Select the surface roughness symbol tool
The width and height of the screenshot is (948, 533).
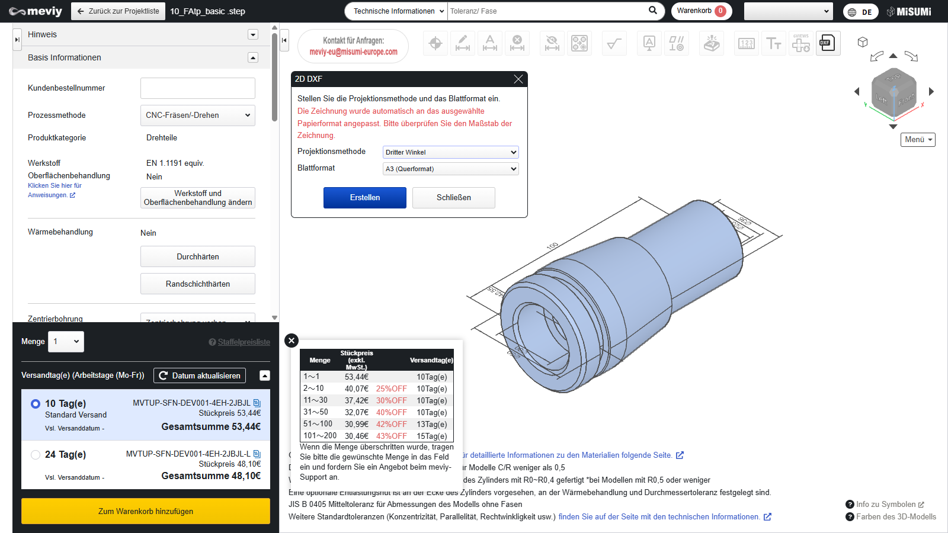tap(614, 43)
